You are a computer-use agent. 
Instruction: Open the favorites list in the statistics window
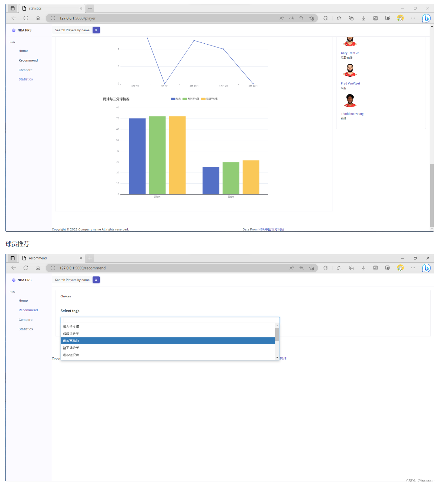pos(339,18)
